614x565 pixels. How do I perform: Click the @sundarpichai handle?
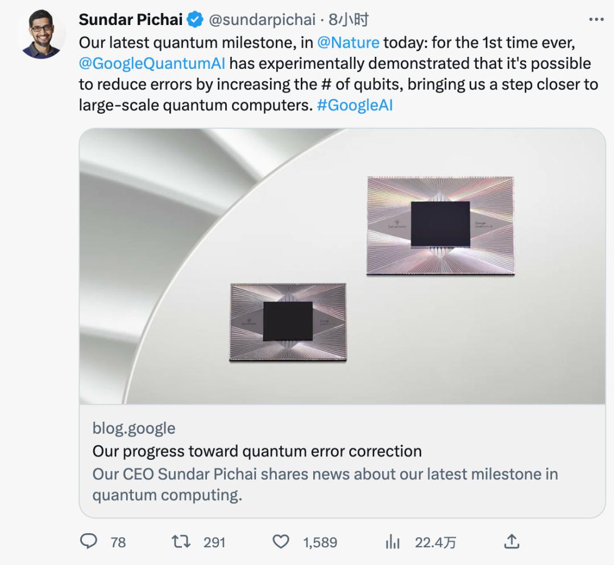pos(262,20)
